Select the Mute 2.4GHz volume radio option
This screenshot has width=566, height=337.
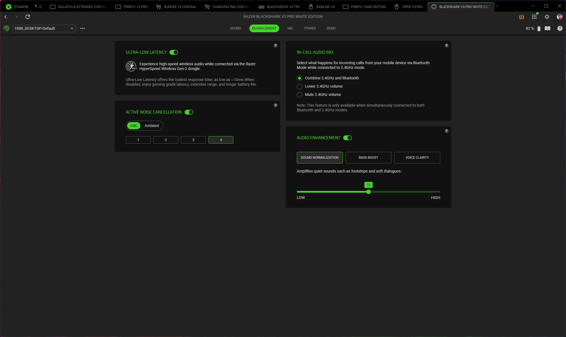[x=300, y=95]
